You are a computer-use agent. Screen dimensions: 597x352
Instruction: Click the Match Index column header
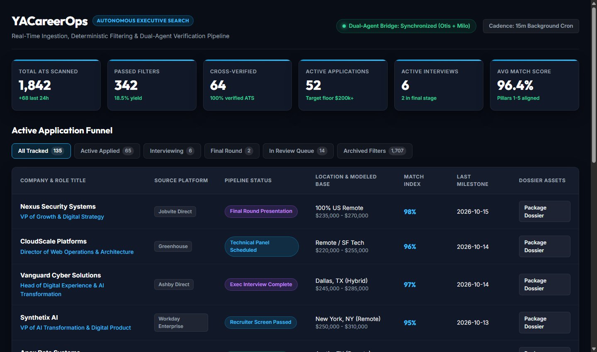pos(414,181)
